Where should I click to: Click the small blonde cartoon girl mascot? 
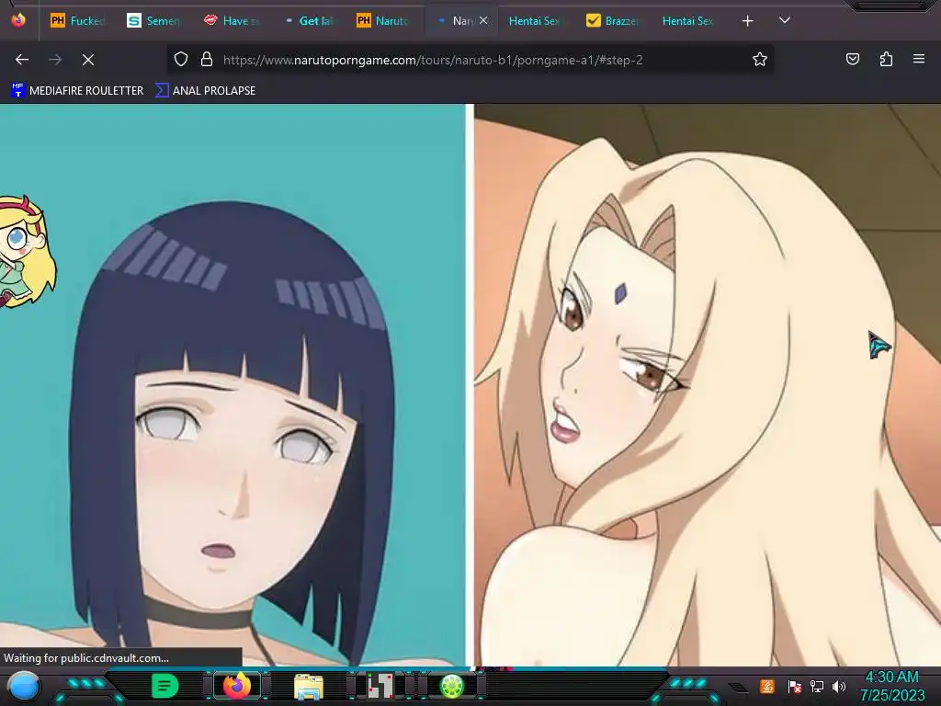pos(27,252)
